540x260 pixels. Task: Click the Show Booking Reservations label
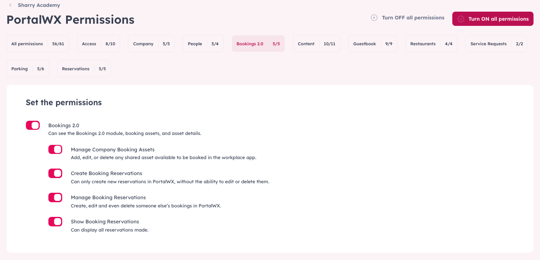click(x=105, y=222)
